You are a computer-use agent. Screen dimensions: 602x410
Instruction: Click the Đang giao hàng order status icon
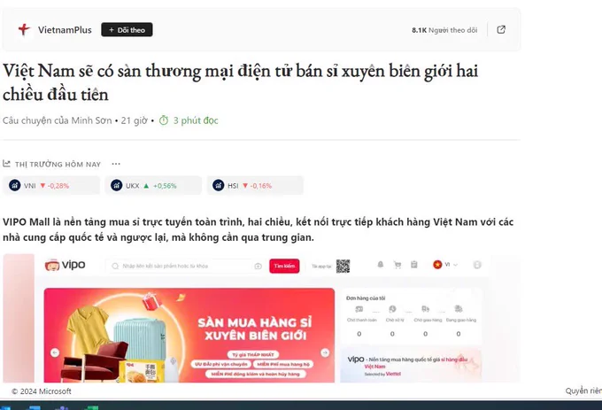pos(459,309)
